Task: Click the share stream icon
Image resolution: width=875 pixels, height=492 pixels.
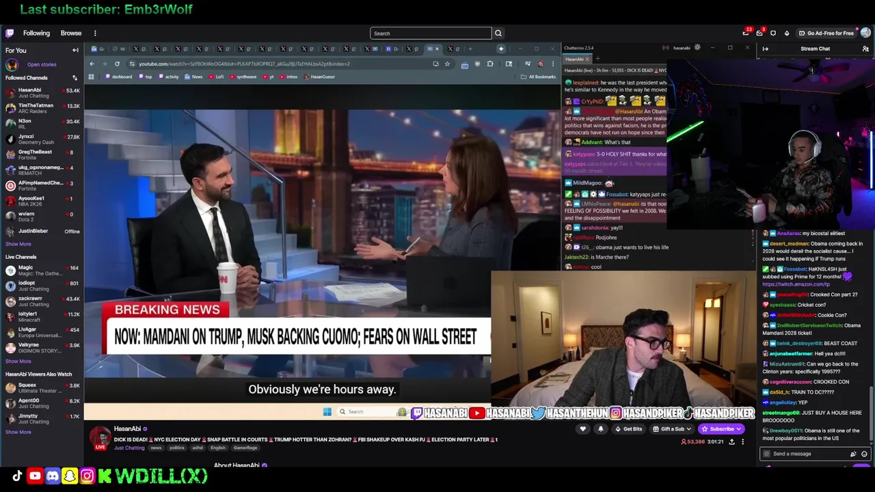Action: (x=731, y=442)
